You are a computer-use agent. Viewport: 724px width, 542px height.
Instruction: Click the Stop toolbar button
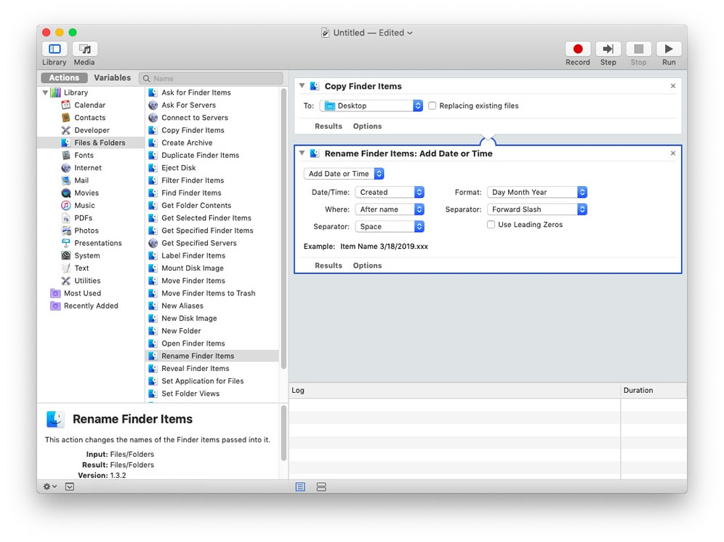pos(638,49)
